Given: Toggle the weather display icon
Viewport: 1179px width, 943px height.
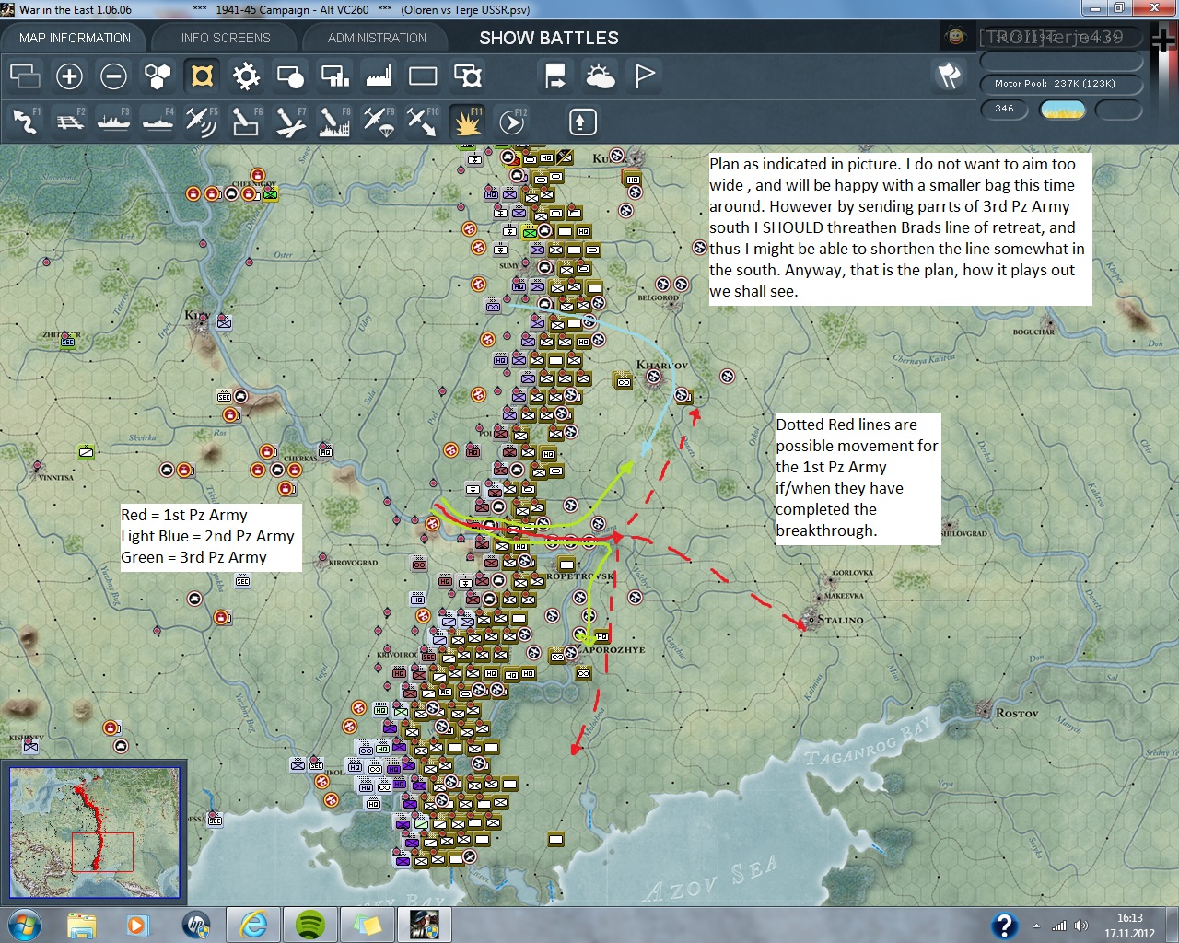Looking at the screenshot, I should [x=600, y=76].
